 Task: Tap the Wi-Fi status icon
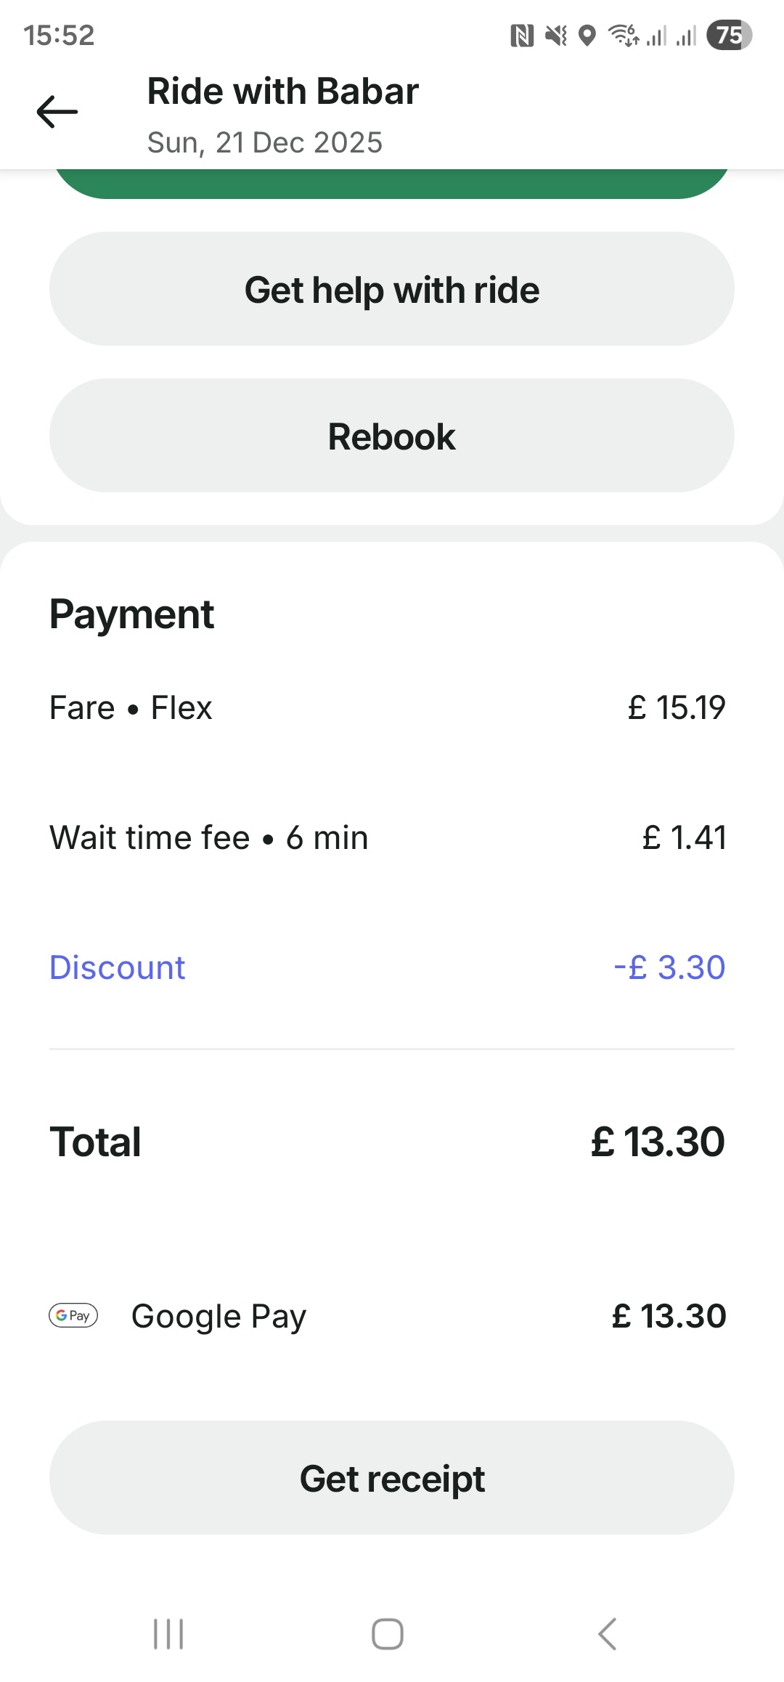click(x=623, y=35)
